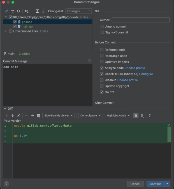The width and height of the screenshot is (174, 189).
Task: Click the Show Diff icon in changes toolbar
Action: coord(7,11)
